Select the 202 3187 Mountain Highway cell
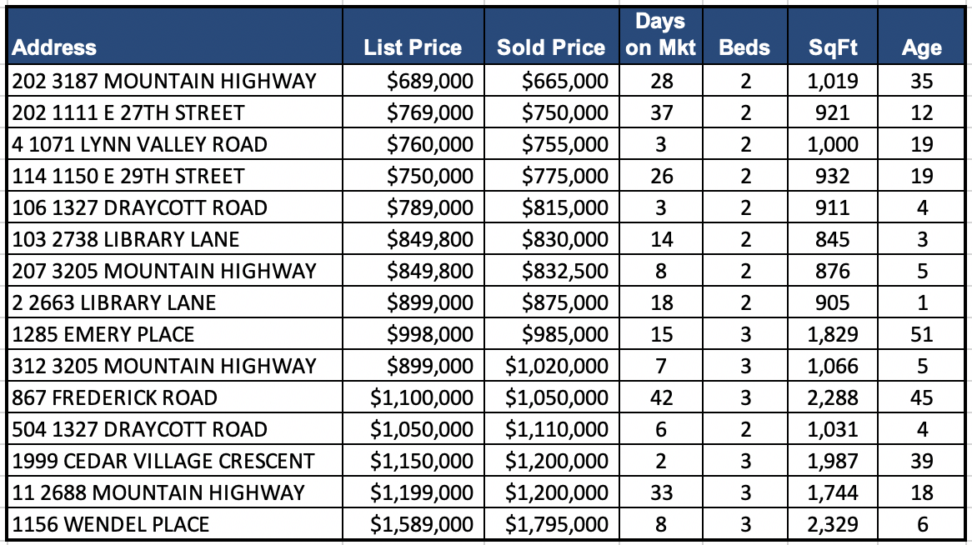This screenshot has height=545, width=972. [165, 81]
